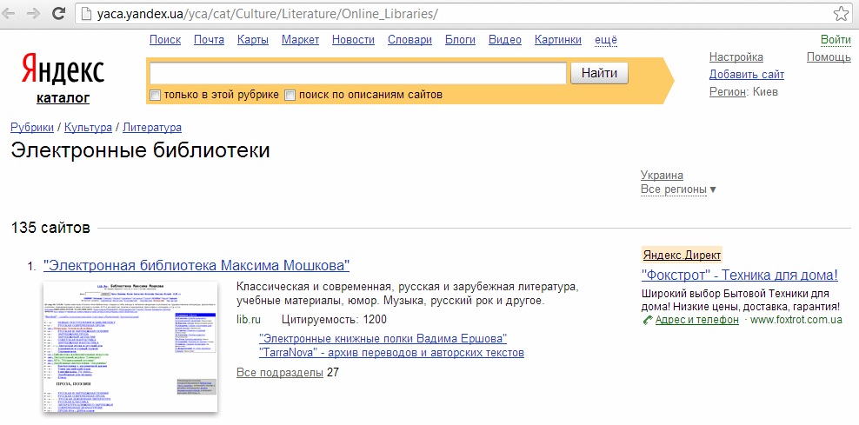
Task: Go to Рубрики in the breadcrumb
Action: (x=32, y=127)
